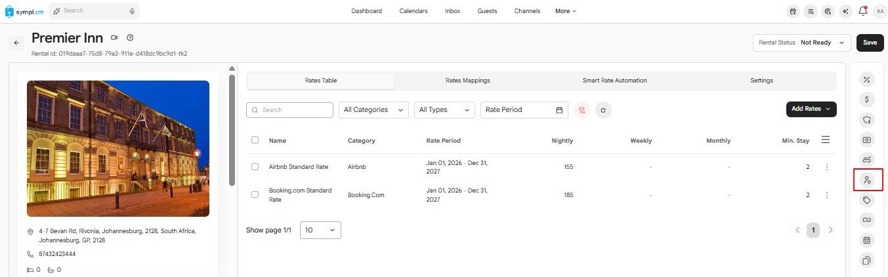Open the copy pages icon in right sidebar
The height and width of the screenshot is (277, 888).
(x=867, y=260)
